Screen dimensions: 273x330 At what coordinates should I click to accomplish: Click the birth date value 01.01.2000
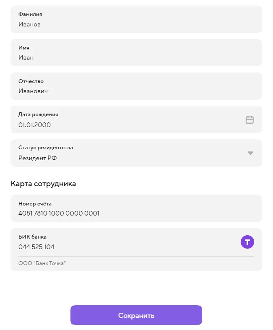pyautogui.click(x=35, y=125)
